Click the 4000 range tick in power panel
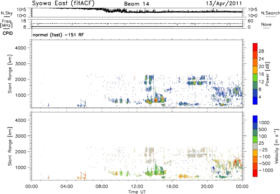 [20, 48]
